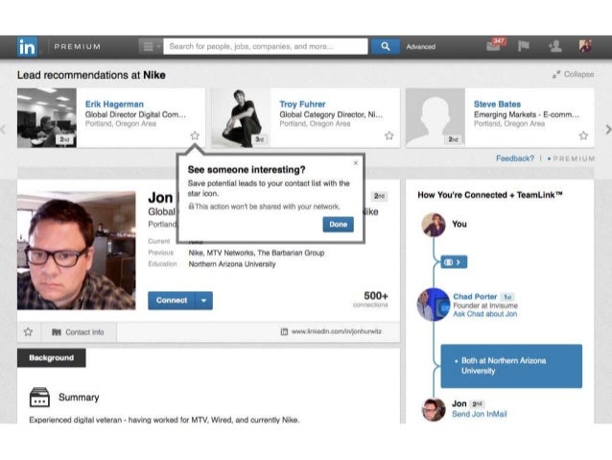Open Steve Bates's profile name link

coord(497,105)
